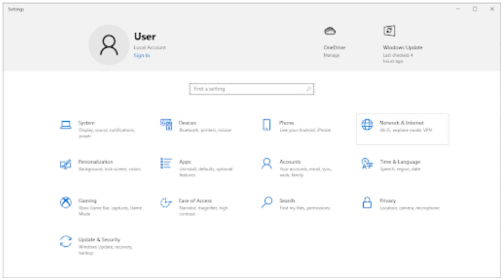503x280 pixels.
Task: Select the Privacy padlock icon
Action: [367, 203]
